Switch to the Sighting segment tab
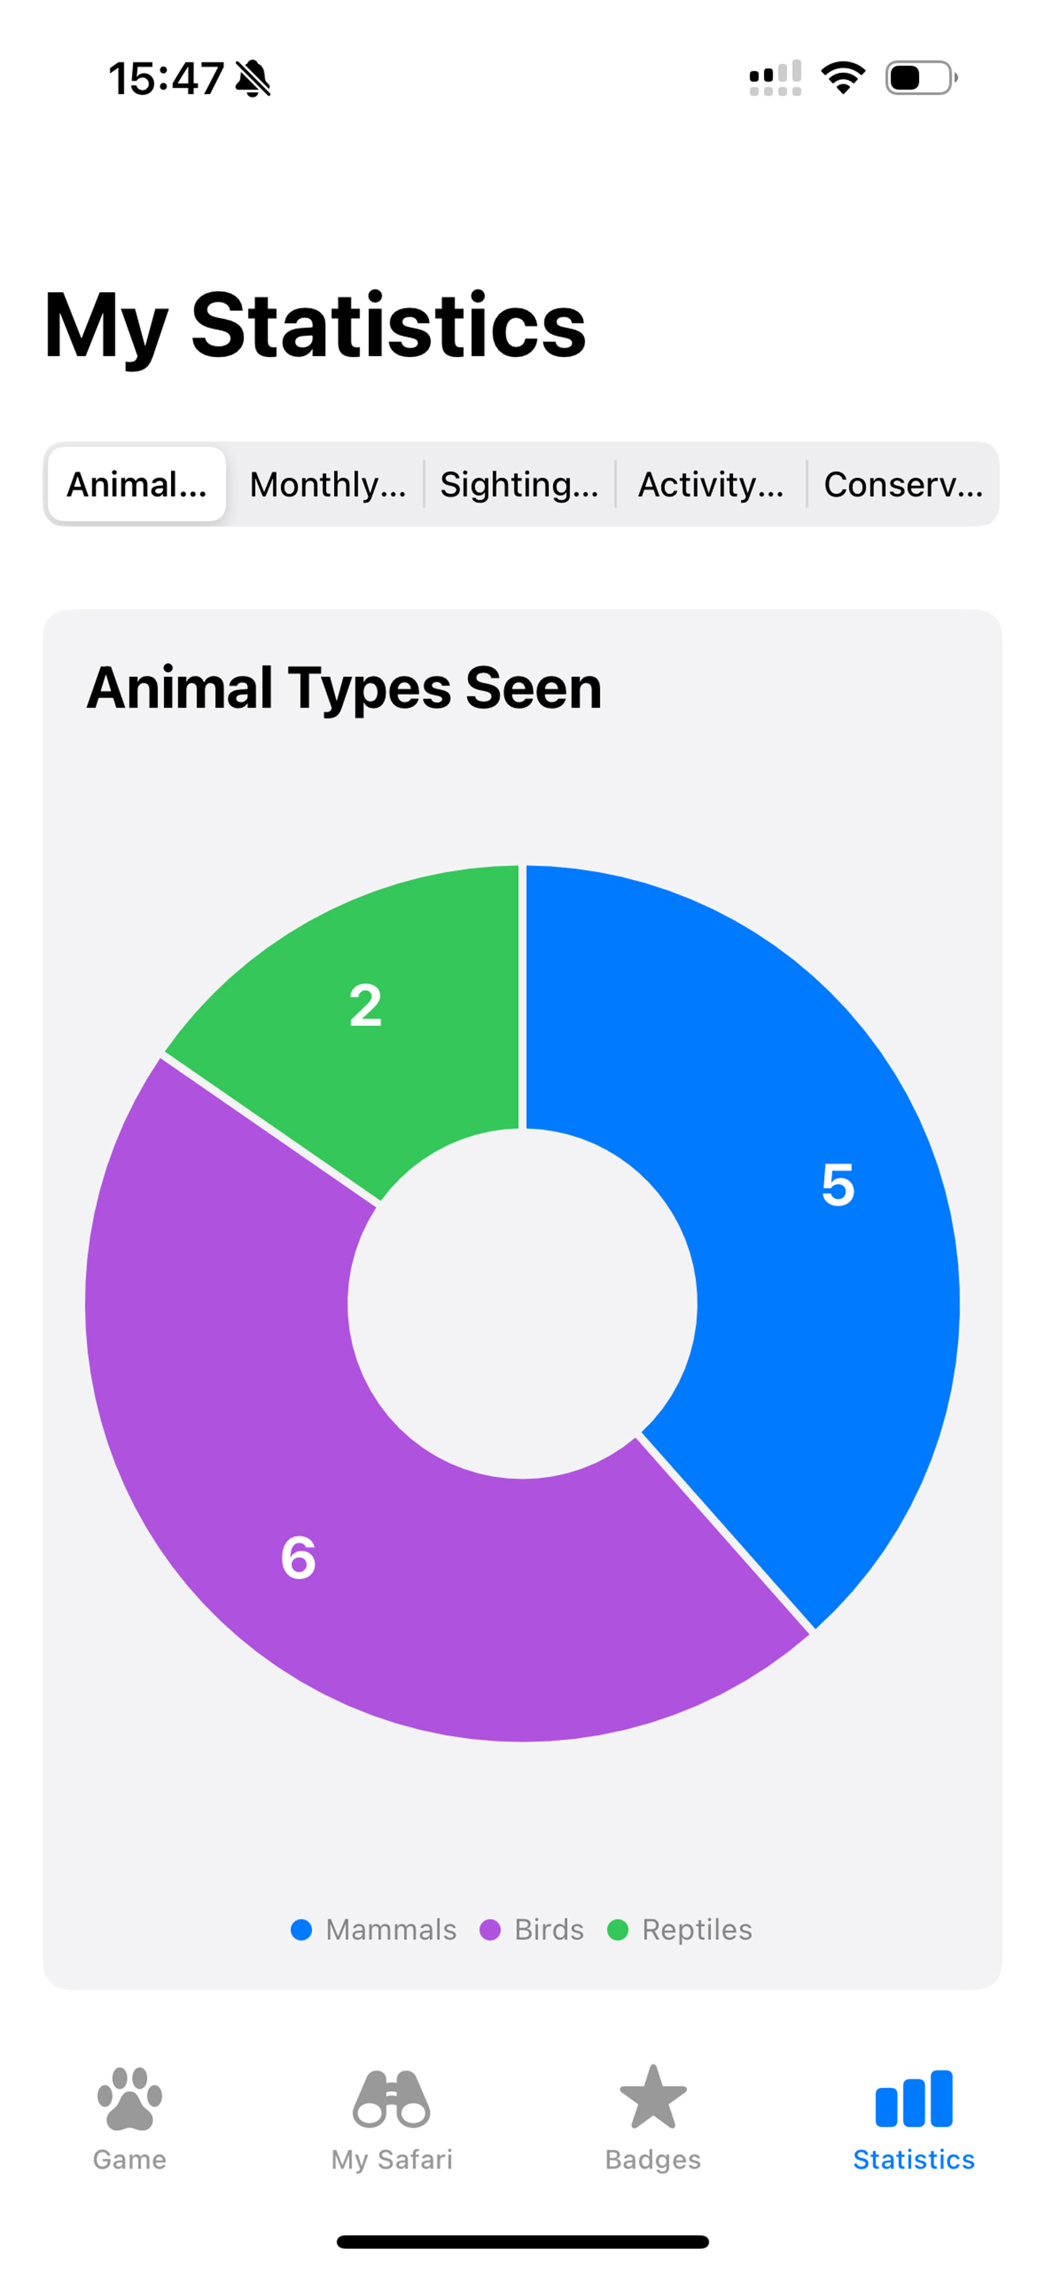This screenshot has height=2270, width=1045. [x=519, y=484]
